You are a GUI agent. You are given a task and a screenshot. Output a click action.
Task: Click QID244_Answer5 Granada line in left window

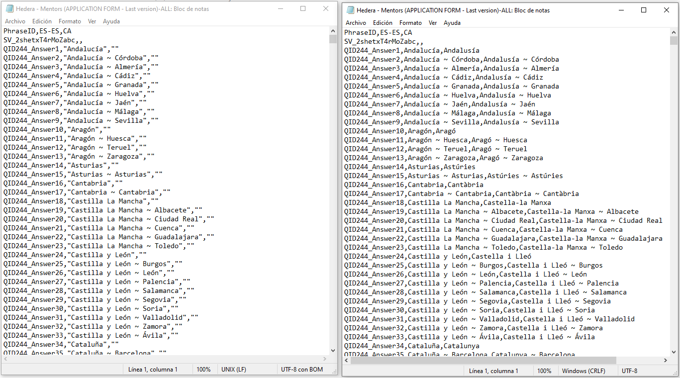81,85
